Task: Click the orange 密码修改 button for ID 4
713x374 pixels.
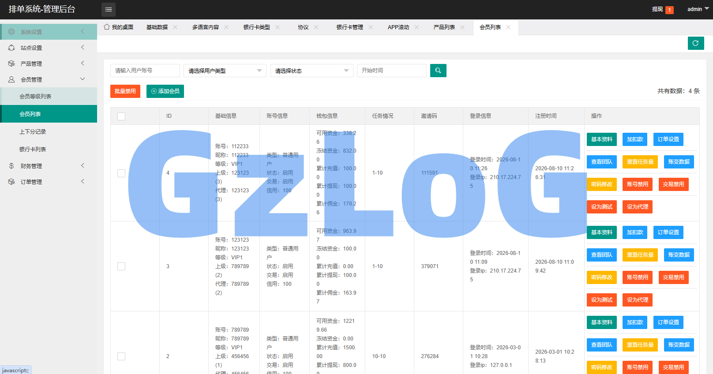Action: pos(602,184)
